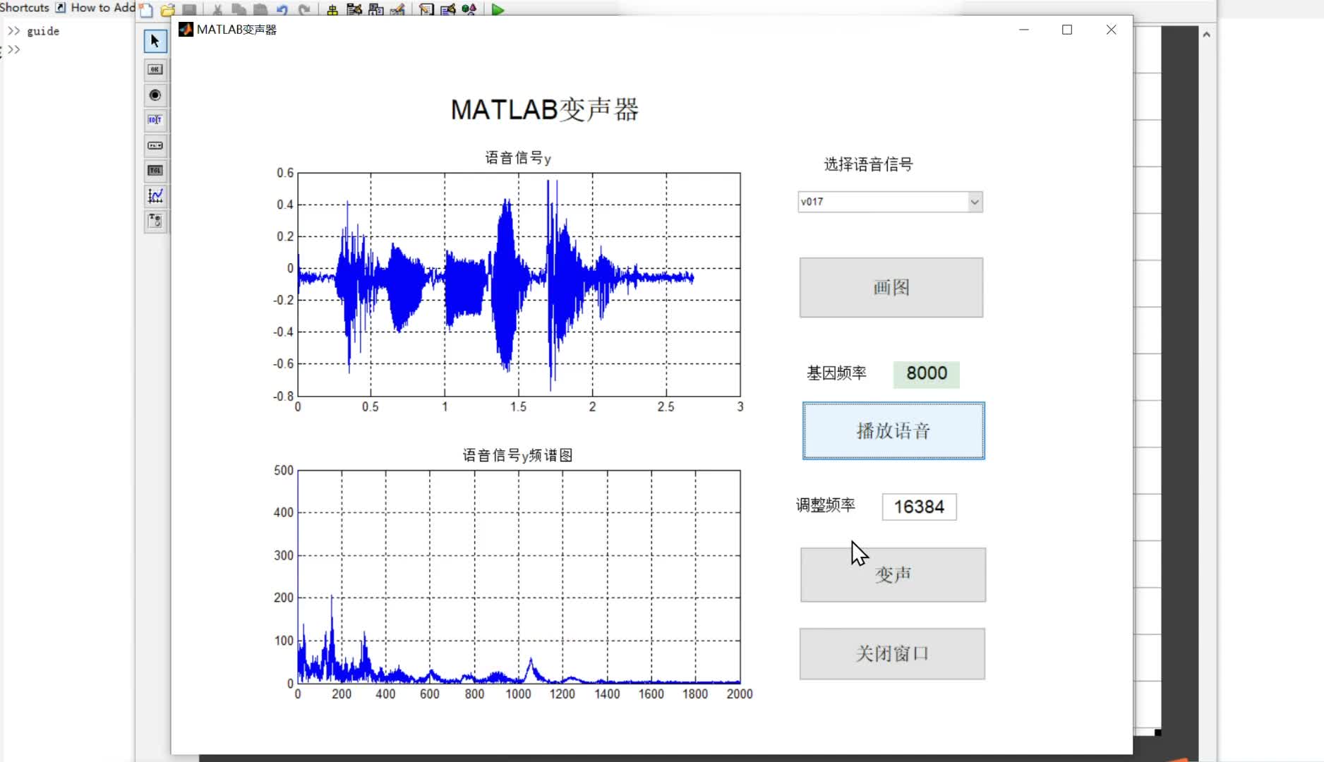The width and height of the screenshot is (1324, 762).
Task: Click the vertical scrollbar up arrow
Action: pos(1206,34)
